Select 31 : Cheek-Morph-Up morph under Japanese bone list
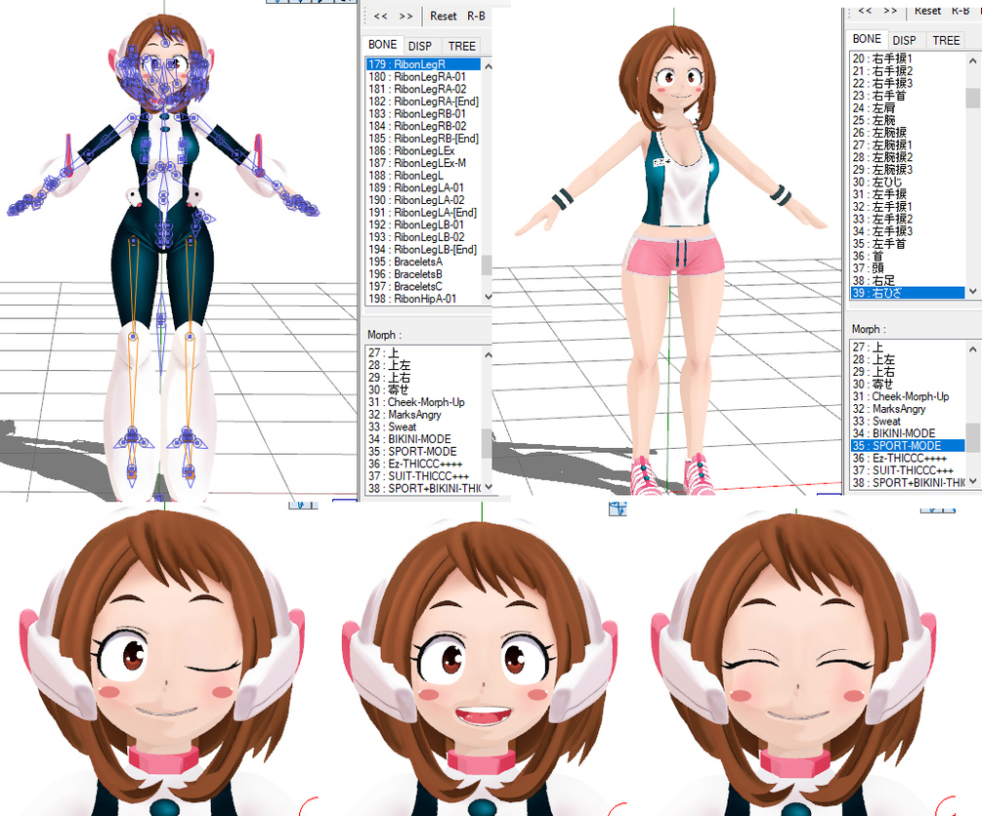The image size is (982, 816). pyautogui.click(x=908, y=396)
